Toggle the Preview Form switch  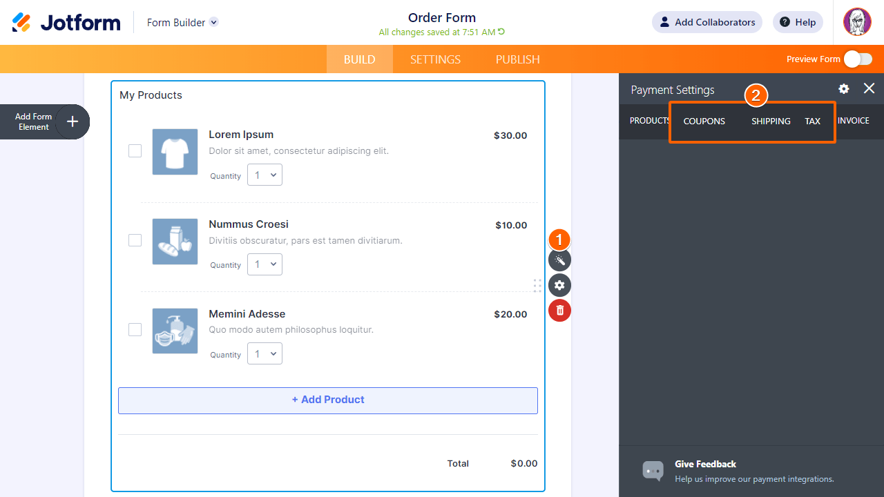coord(858,59)
